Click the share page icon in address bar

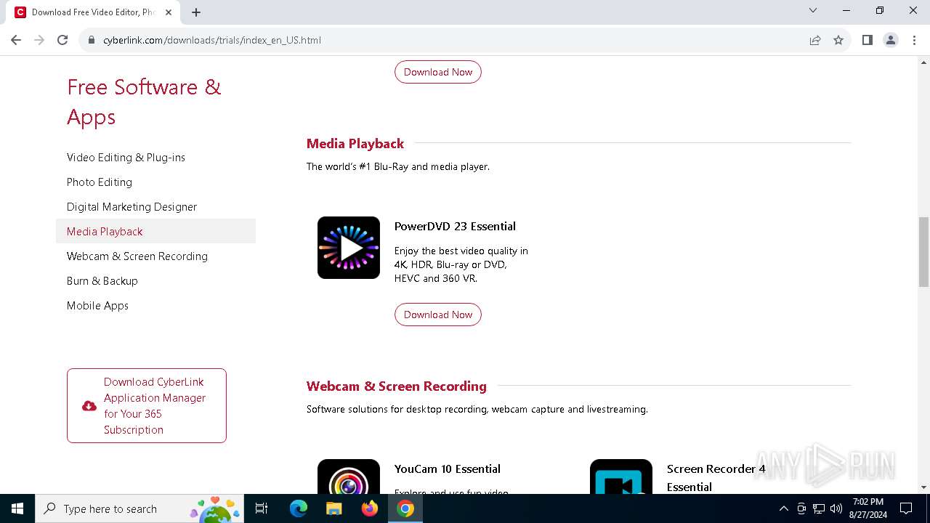click(x=815, y=40)
